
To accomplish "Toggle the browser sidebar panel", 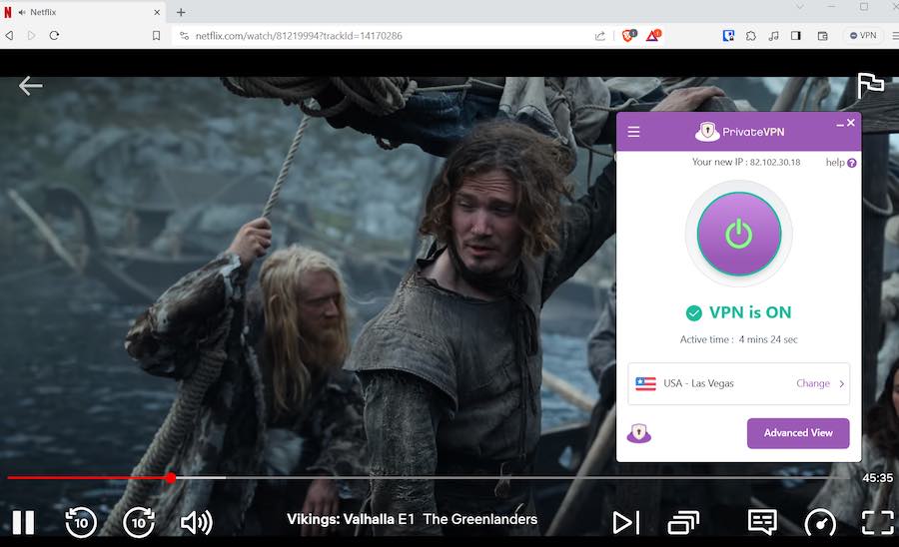I will pos(796,36).
